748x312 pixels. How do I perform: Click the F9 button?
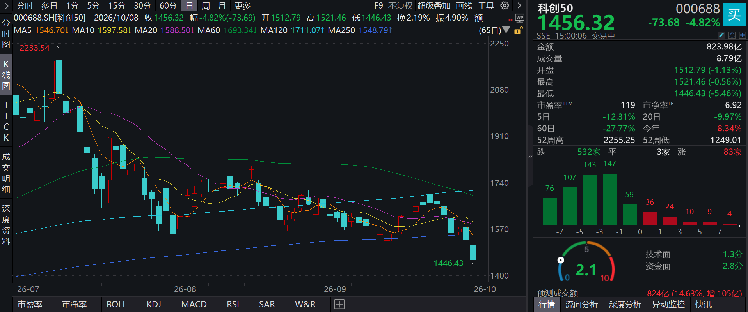click(378, 5)
